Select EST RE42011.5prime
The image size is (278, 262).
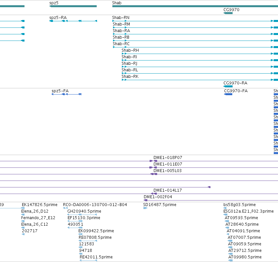[x=96, y=257]
